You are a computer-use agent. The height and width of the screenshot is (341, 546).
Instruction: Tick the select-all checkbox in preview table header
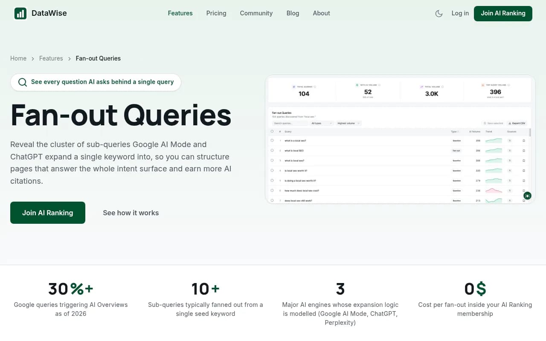[x=272, y=131]
